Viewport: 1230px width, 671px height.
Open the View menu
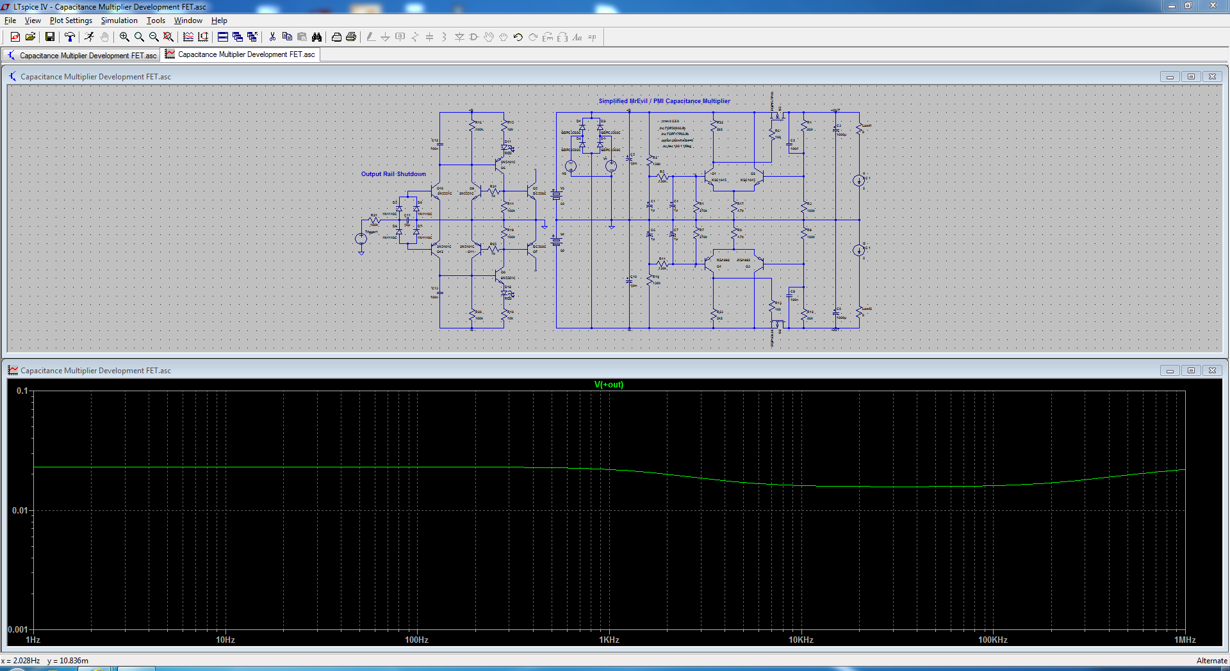tap(33, 20)
